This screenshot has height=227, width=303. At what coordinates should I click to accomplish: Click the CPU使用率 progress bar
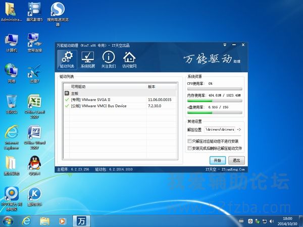click(215, 89)
